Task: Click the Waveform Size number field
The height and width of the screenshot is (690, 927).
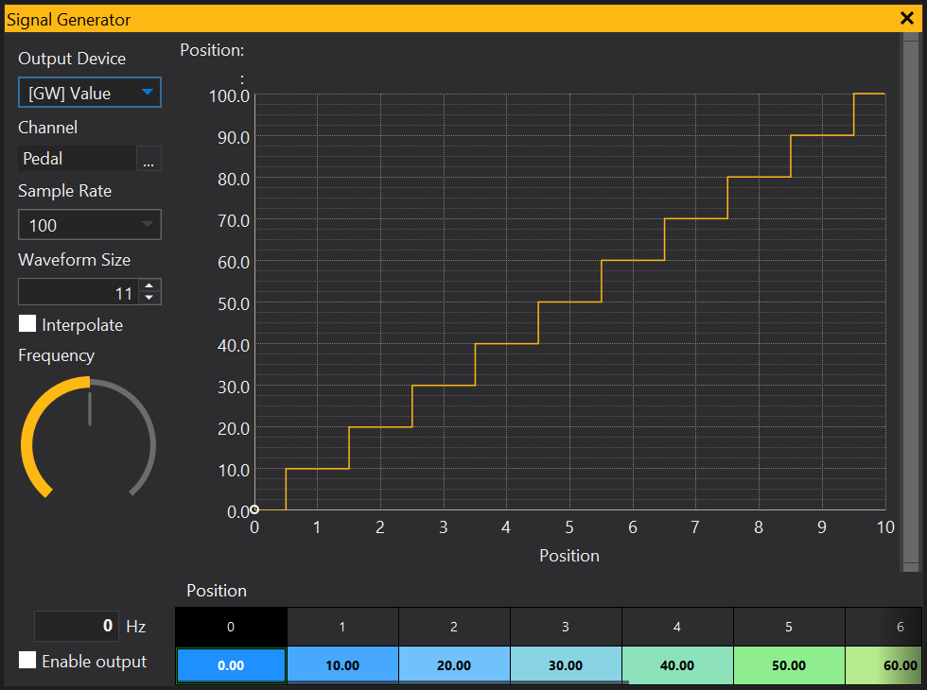Action: coord(78,293)
